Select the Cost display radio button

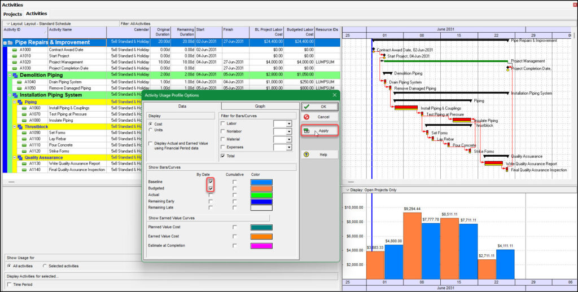[x=150, y=124]
